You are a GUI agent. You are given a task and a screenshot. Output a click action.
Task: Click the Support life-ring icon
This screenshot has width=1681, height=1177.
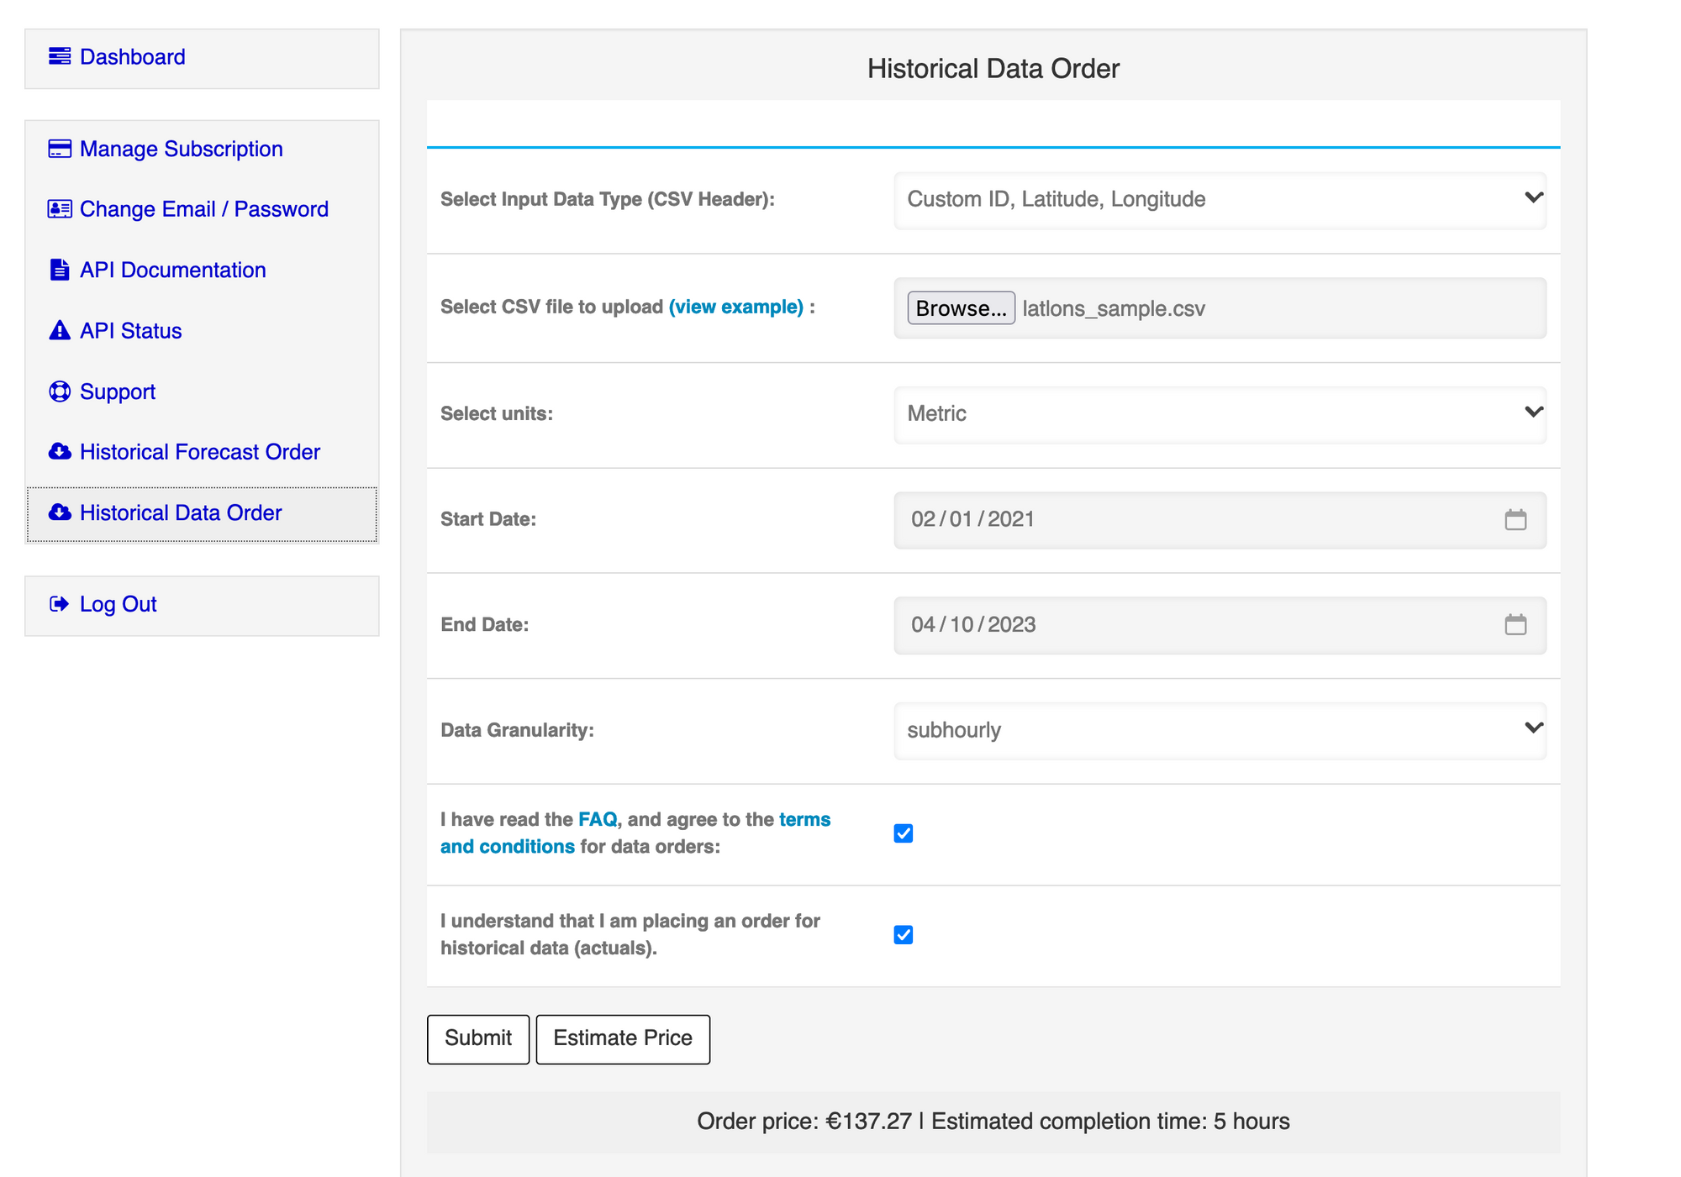(x=60, y=391)
